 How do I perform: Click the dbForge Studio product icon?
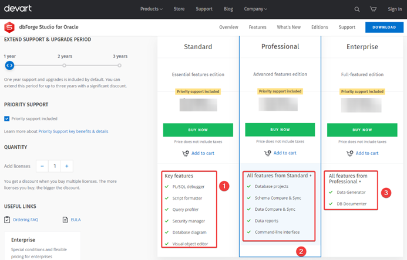pyautogui.click(x=9, y=27)
